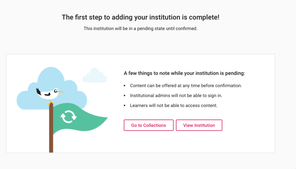Click the "first step is complete" heading

tap(140, 17)
